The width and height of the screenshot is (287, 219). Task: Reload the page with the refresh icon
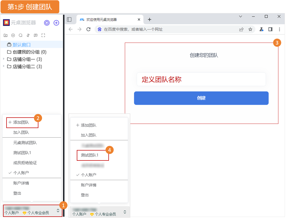[89, 29]
